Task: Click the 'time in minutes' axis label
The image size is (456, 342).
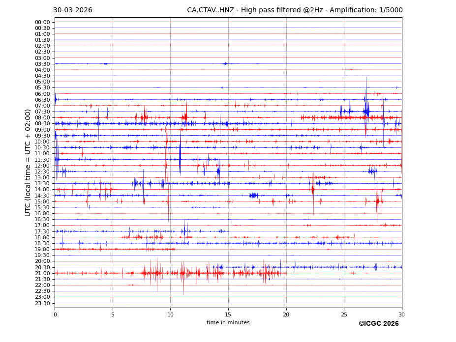Action: (228, 323)
